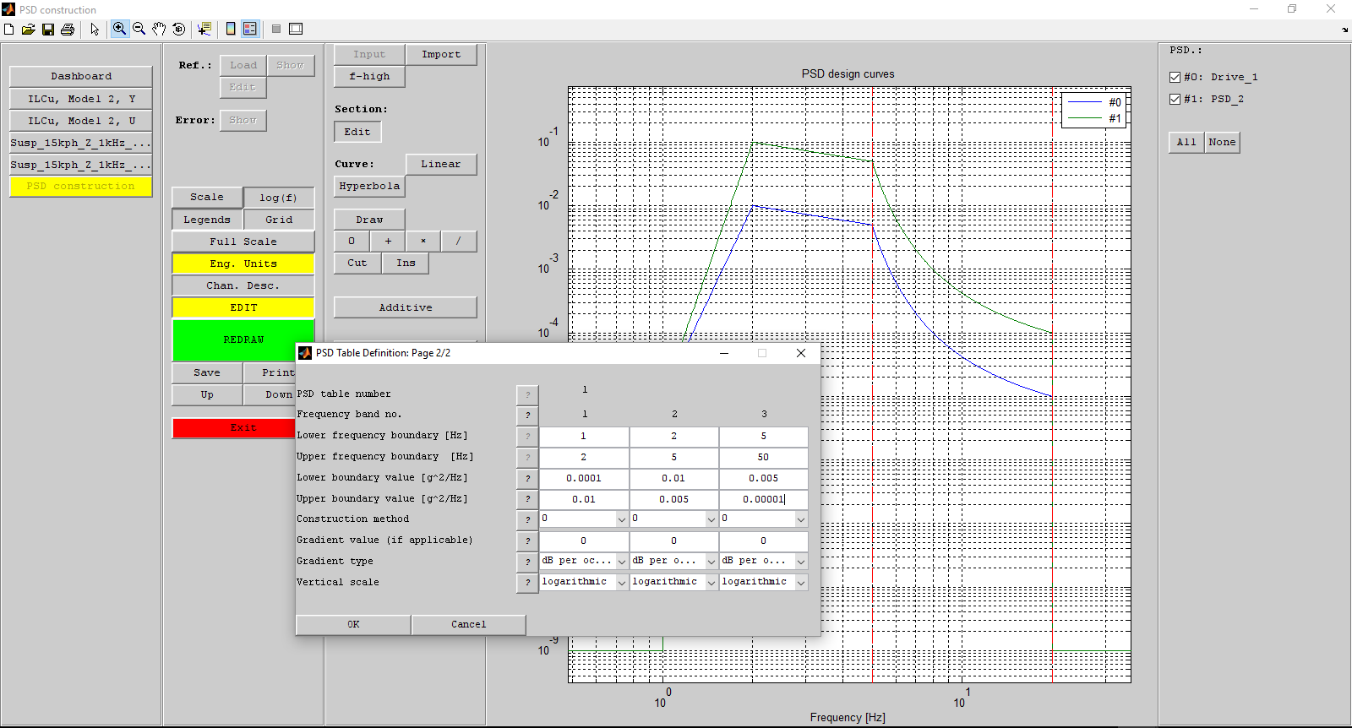Open Construction method dropdown for band 1
Viewport: 1352px width, 728px height.
621,519
